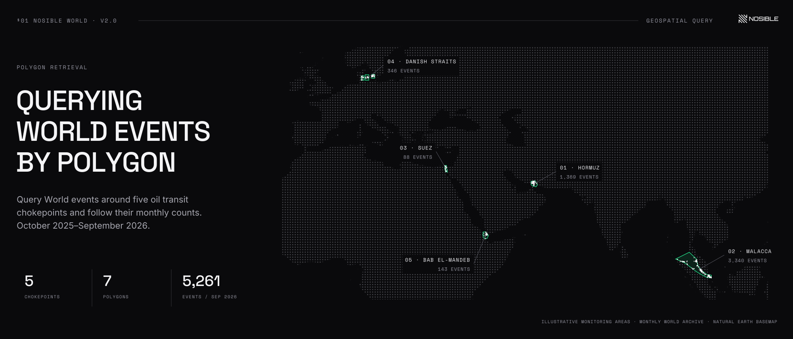Click 'MONTHLY WORLD ARCHIVE' footer text
Screen dimensions: 793x339
[x=672, y=322]
